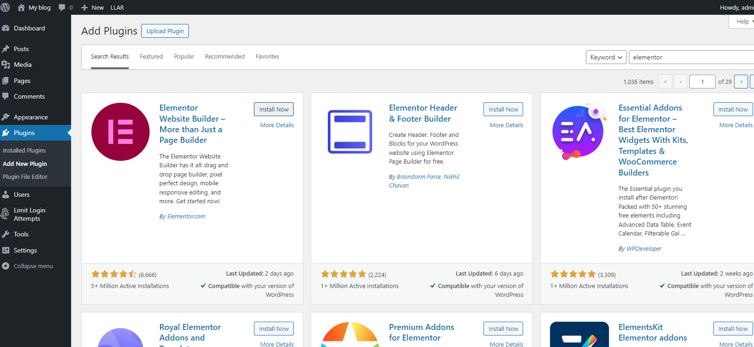The width and height of the screenshot is (754, 347).
Task: Open the Appearance brush icon
Action: pos(6,117)
